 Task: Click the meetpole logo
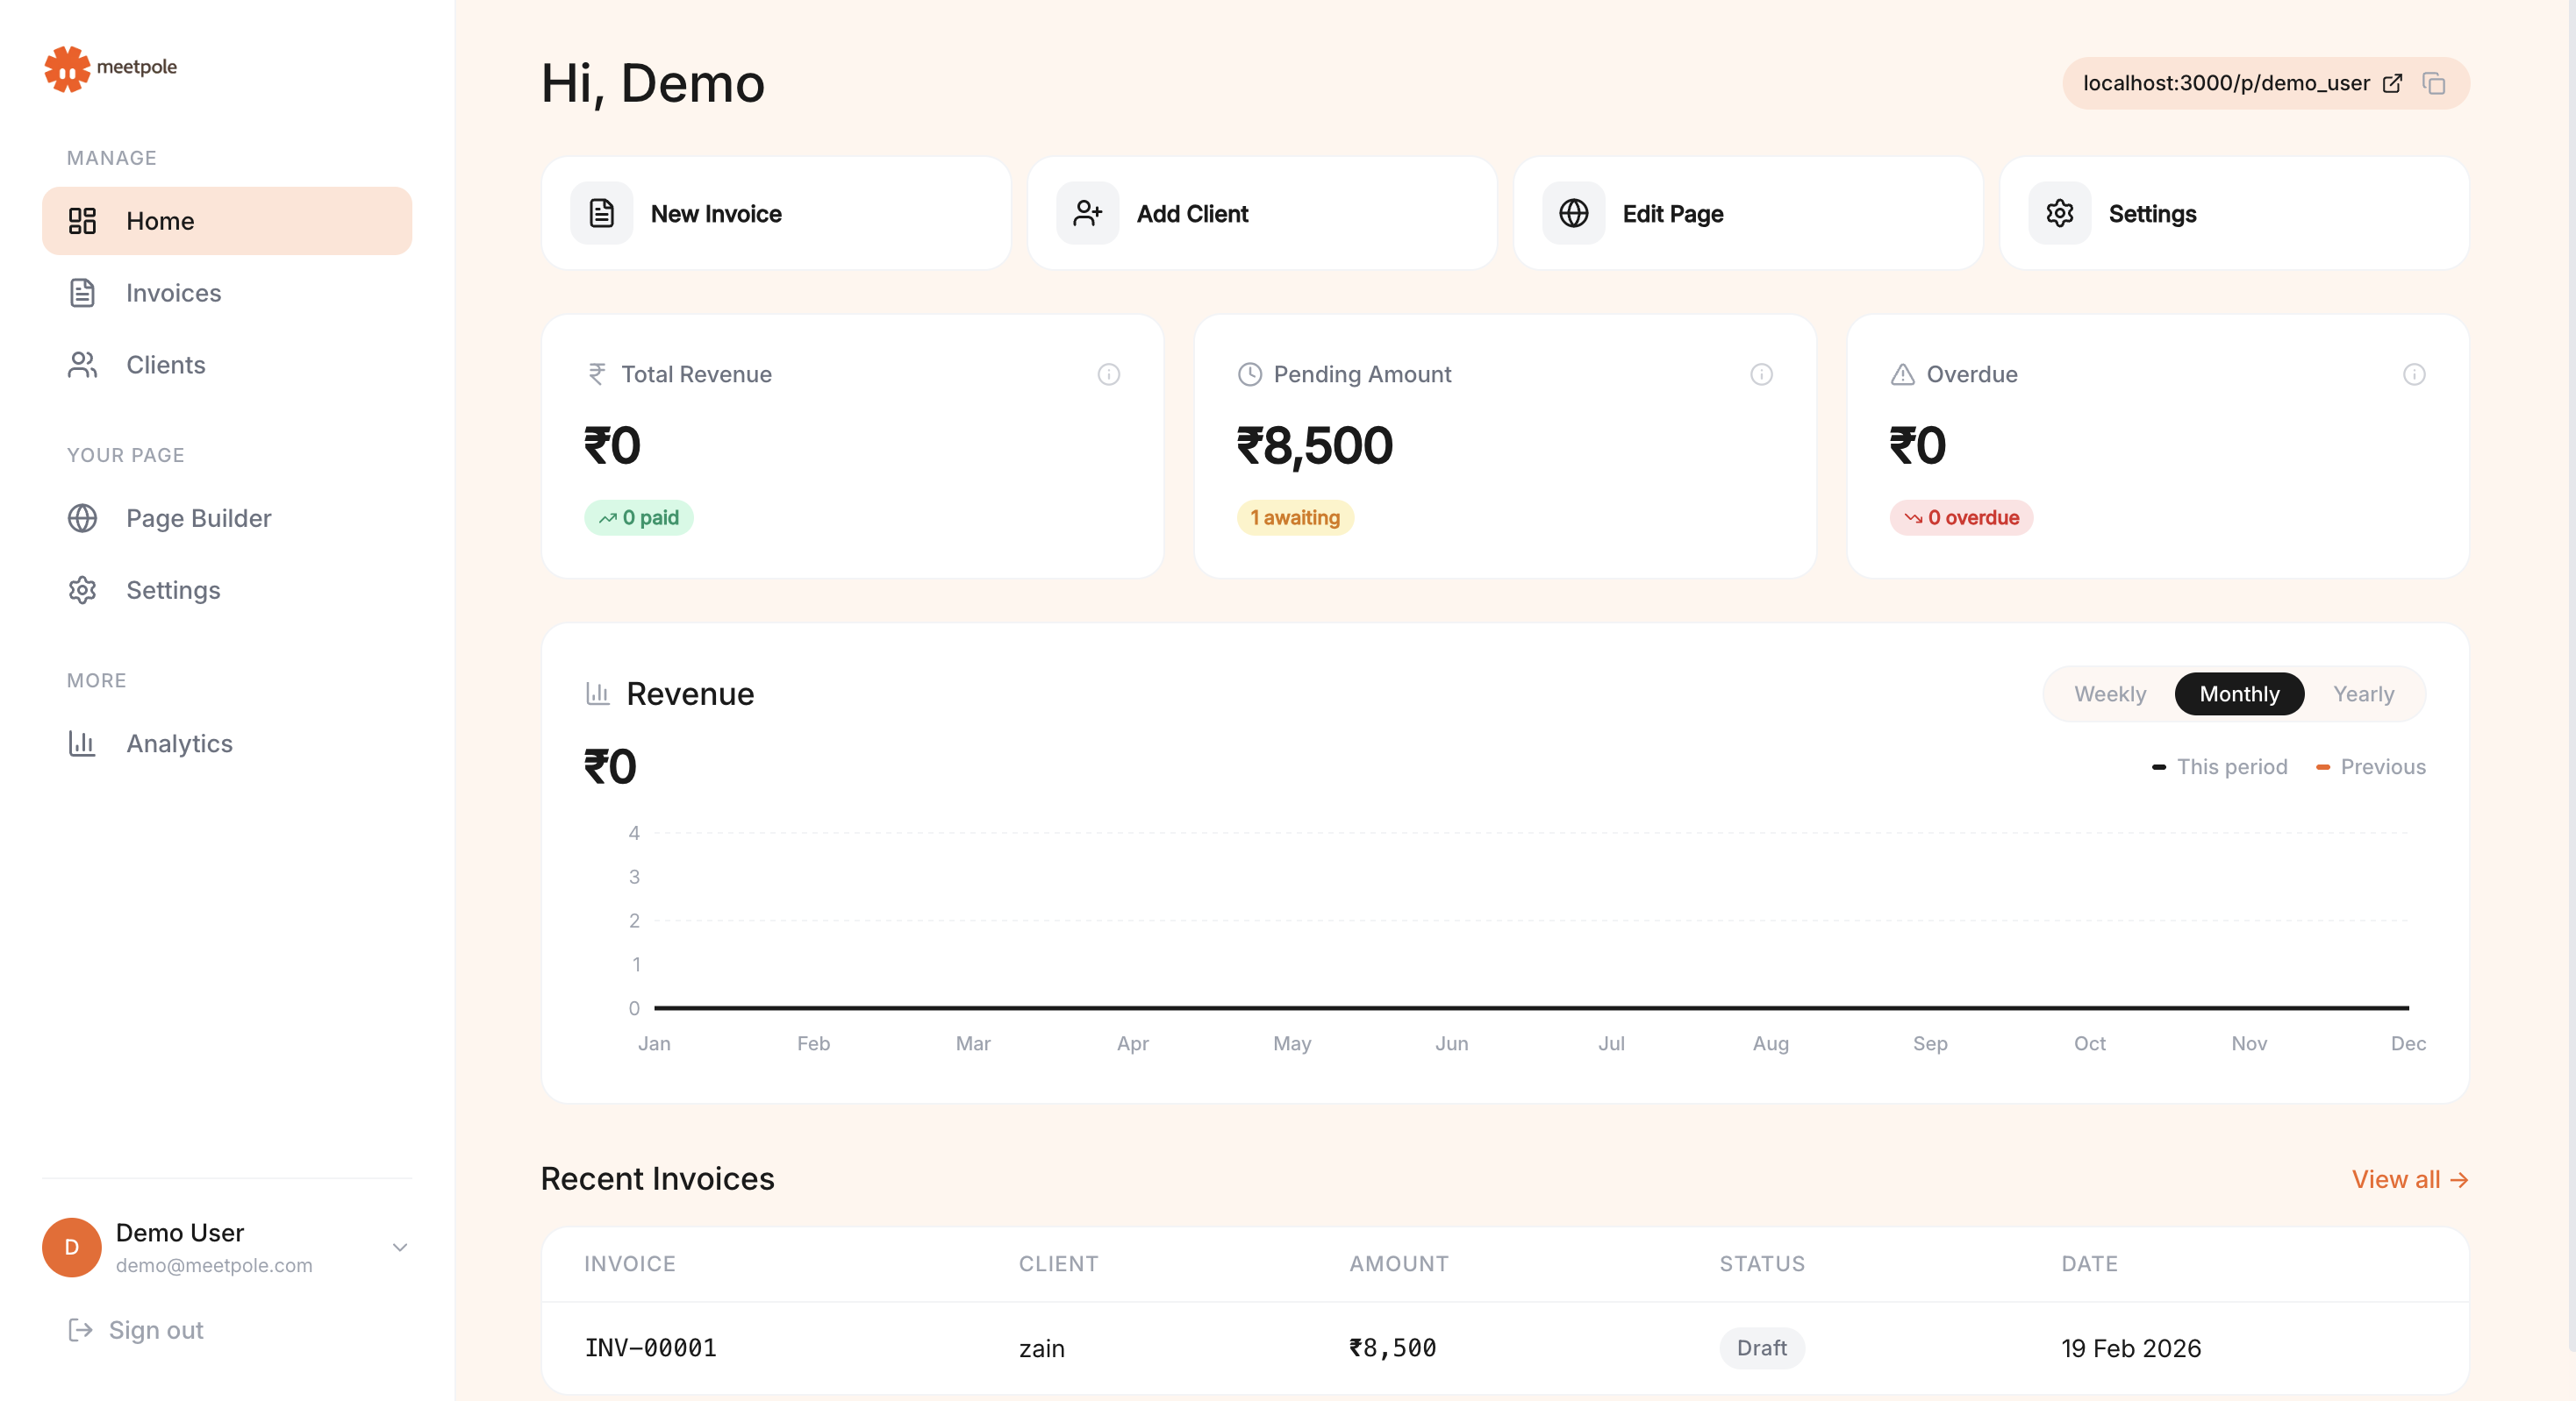(x=110, y=68)
